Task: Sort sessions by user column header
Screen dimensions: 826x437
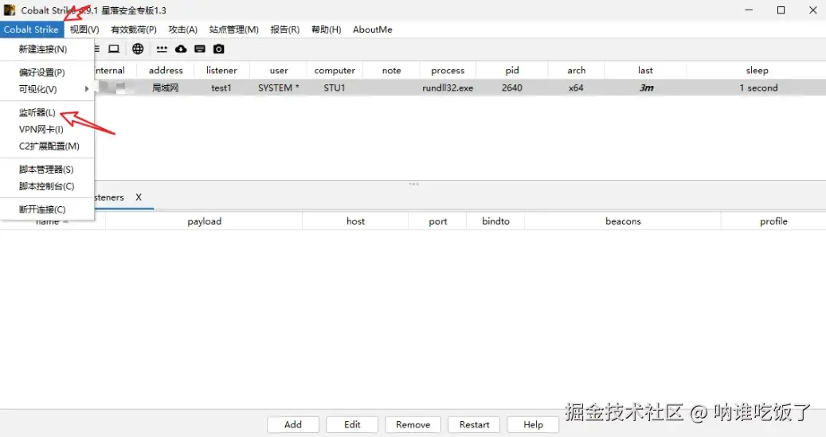Action: (x=279, y=70)
